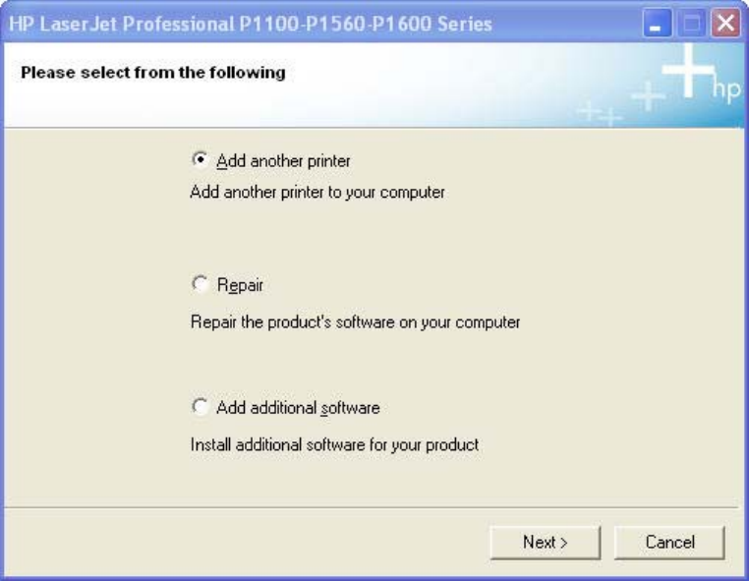The width and height of the screenshot is (749, 581).
Task: Close the HP LaserJet installer window
Action: tap(725, 23)
